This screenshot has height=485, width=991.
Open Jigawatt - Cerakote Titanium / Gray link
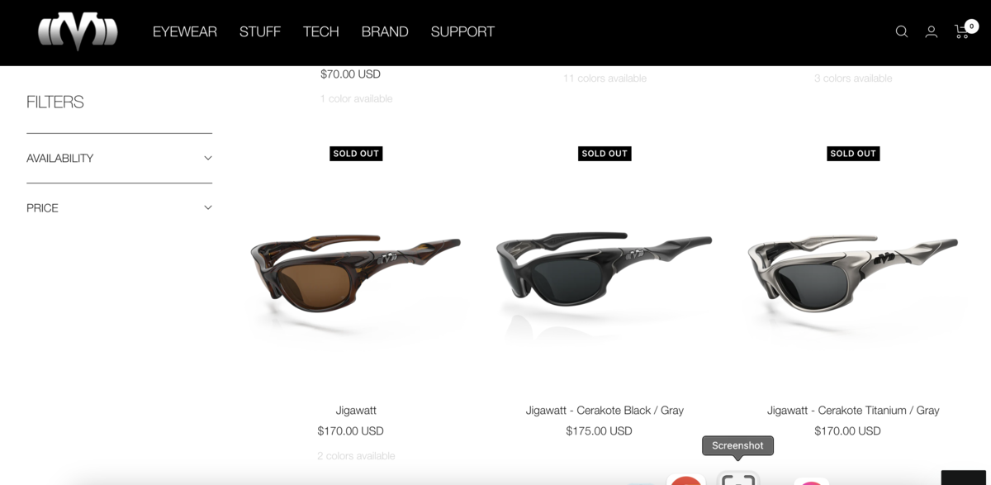click(x=853, y=410)
